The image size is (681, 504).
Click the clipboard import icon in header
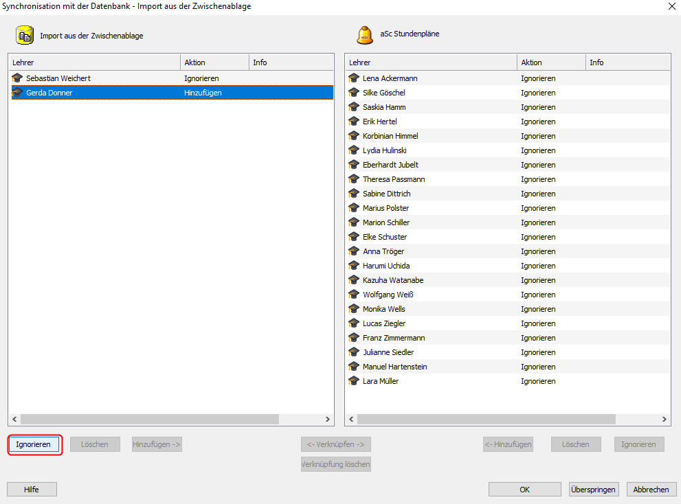click(x=25, y=35)
